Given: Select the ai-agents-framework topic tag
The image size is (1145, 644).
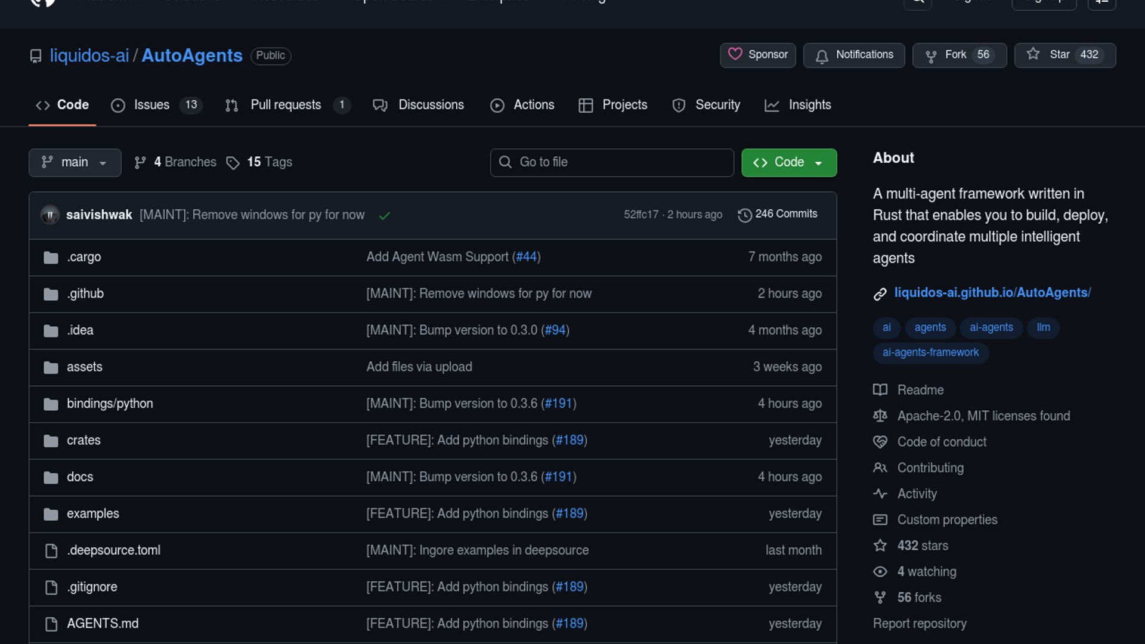Looking at the screenshot, I should coord(930,352).
